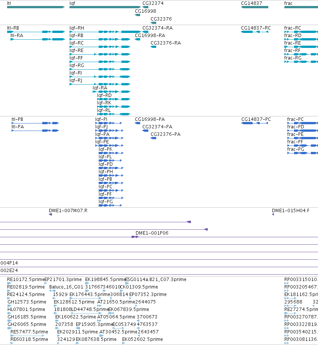Select transcript lqf-RA
Screen dimensions: 318x345
(x=111, y=92)
